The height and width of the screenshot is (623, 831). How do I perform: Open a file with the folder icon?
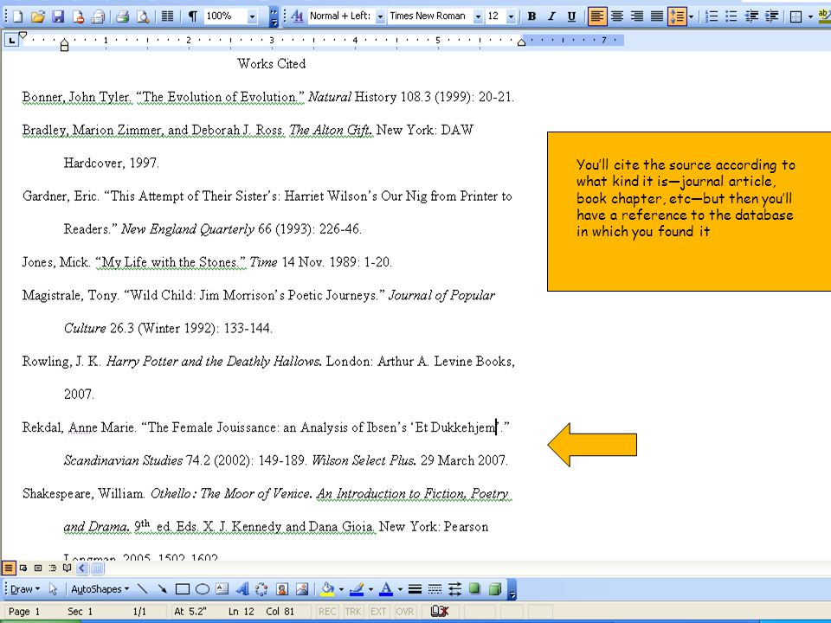coord(37,16)
